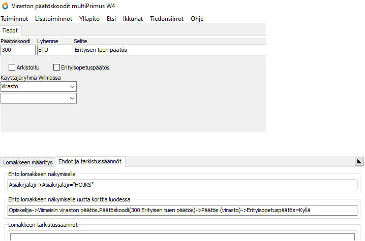This screenshot has height=241, width=365.
Task: Click the corner arrow icon beside tabs
Action: (x=359, y=161)
